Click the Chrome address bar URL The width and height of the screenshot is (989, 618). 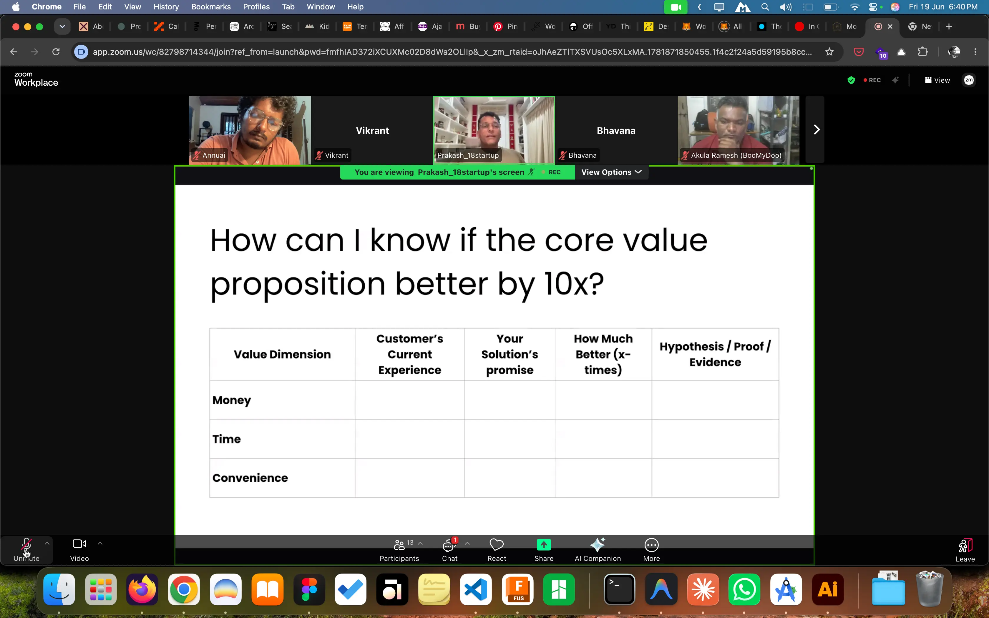(x=452, y=52)
